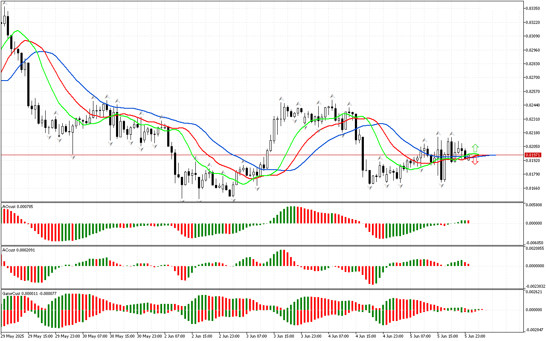Click the 0.82440 price scale label

[533, 105]
